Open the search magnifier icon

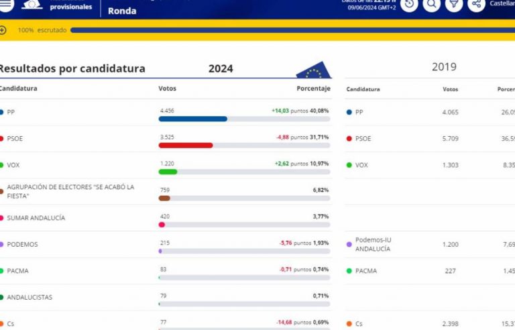(x=431, y=4)
